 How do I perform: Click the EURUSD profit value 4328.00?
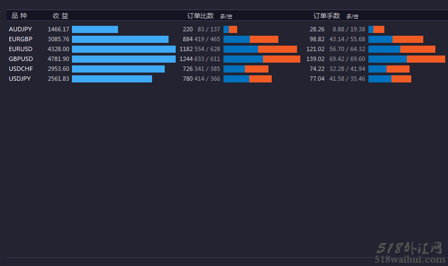click(x=58, y=49)
